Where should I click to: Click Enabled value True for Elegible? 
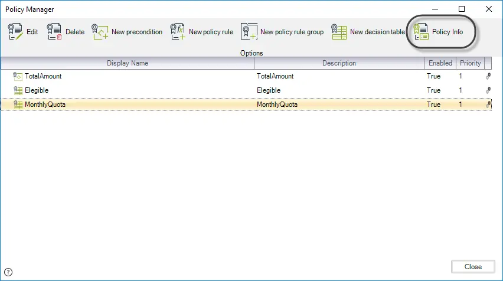click(433, 90)
